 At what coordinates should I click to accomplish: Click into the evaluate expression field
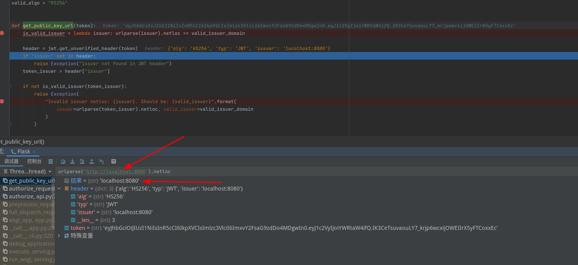(x=316, y=171)
